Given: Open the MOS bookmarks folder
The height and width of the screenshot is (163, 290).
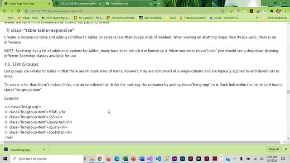Looking at the screenshot, I should tap(171, 18).
